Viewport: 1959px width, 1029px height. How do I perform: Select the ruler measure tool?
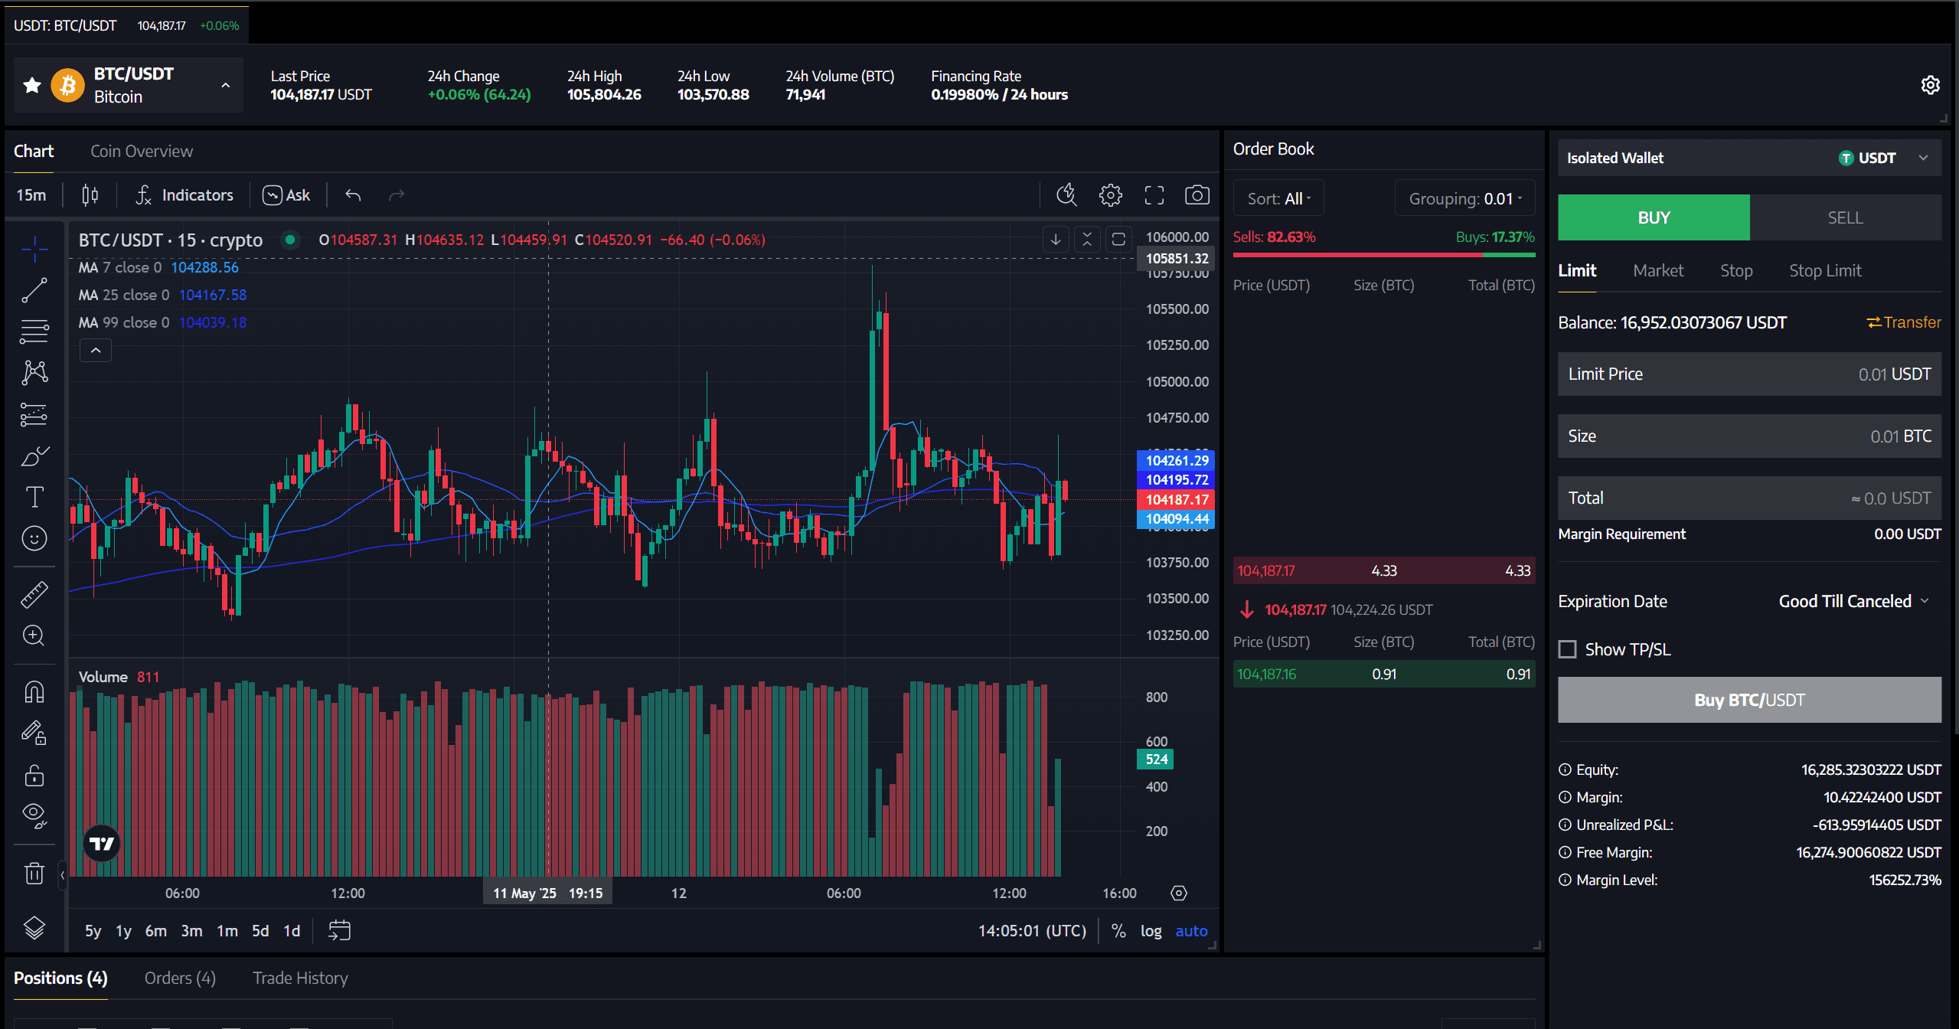34,594
